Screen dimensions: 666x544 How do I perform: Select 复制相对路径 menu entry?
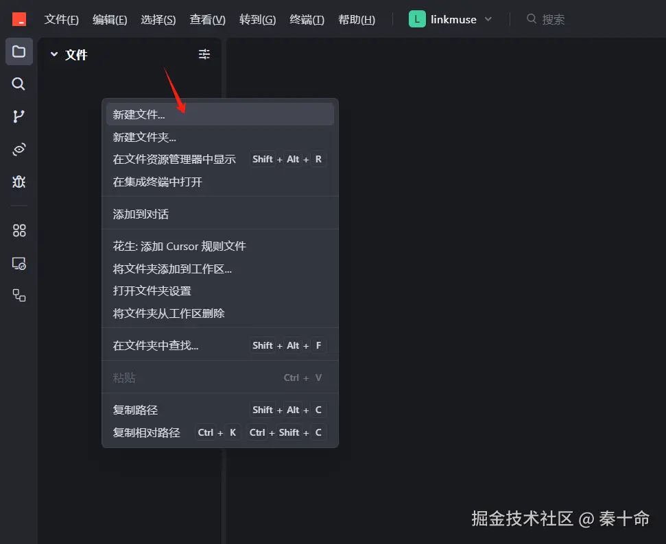click(220, 432)
